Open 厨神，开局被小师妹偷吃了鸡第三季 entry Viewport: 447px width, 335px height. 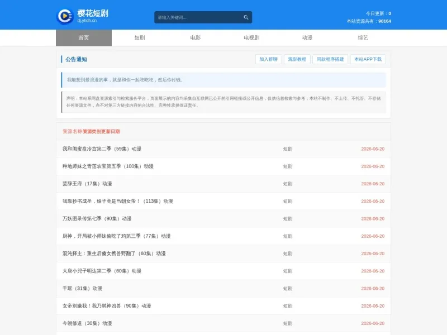(x=117, y=236)
